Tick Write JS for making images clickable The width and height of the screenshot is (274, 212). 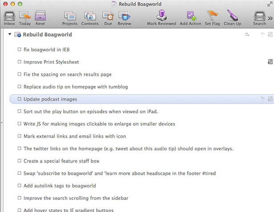(x=20, y=124)
